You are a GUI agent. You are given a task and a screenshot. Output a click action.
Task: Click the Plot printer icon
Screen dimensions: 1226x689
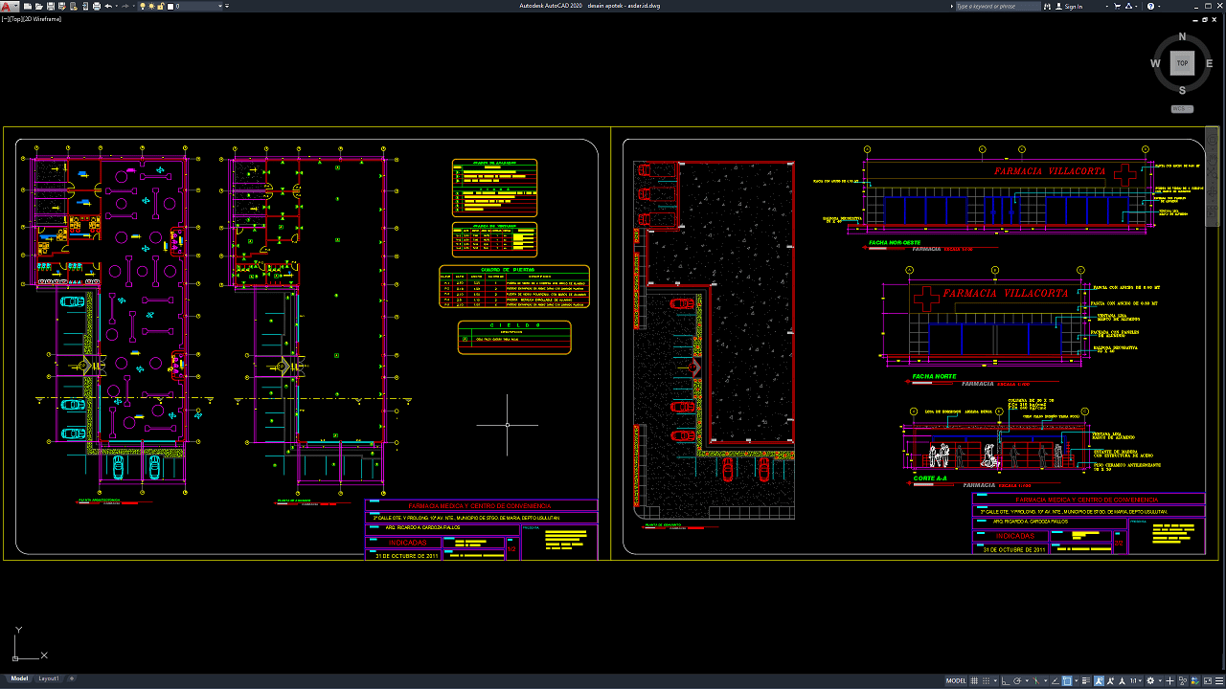95,6
